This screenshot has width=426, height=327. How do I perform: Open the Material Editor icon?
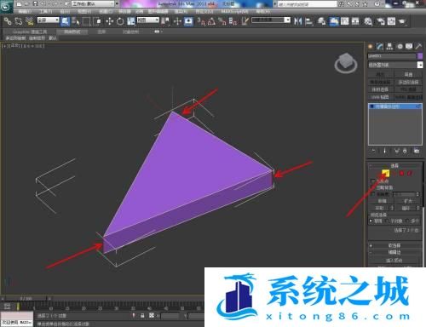[x=368, y=21]
